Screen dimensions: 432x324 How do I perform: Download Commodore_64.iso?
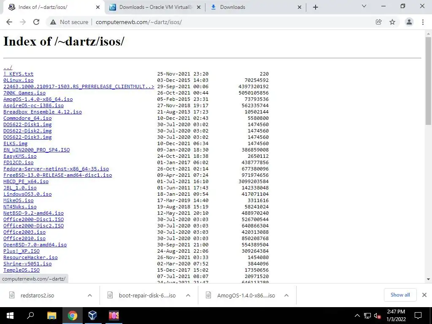pos(27,118)
